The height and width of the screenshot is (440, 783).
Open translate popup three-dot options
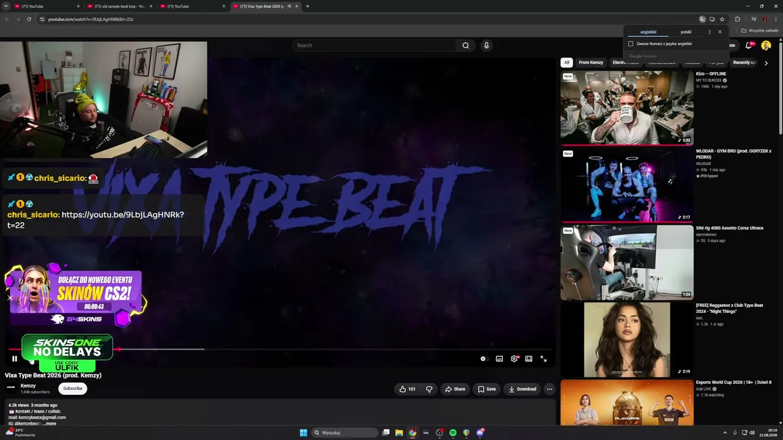click(x=710, y=32)
